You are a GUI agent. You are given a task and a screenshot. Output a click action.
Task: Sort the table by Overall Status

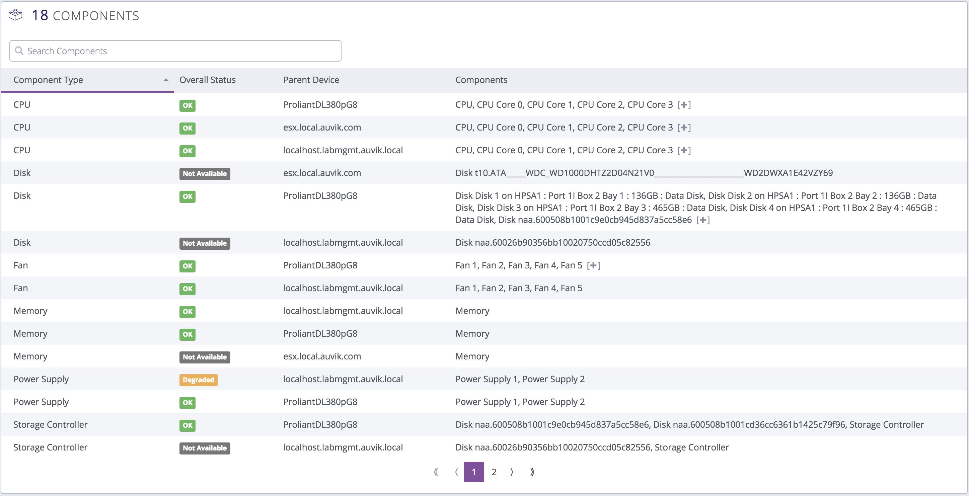point(207,80)
